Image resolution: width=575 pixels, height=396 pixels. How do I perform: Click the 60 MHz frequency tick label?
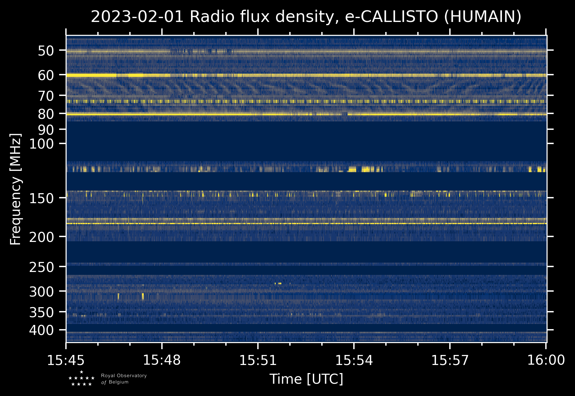pyautogui.click(x=46, y=75)
